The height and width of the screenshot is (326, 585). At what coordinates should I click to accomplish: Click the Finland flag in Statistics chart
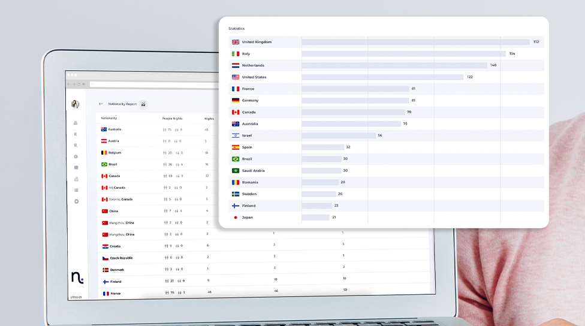click(x=236, y=206)
